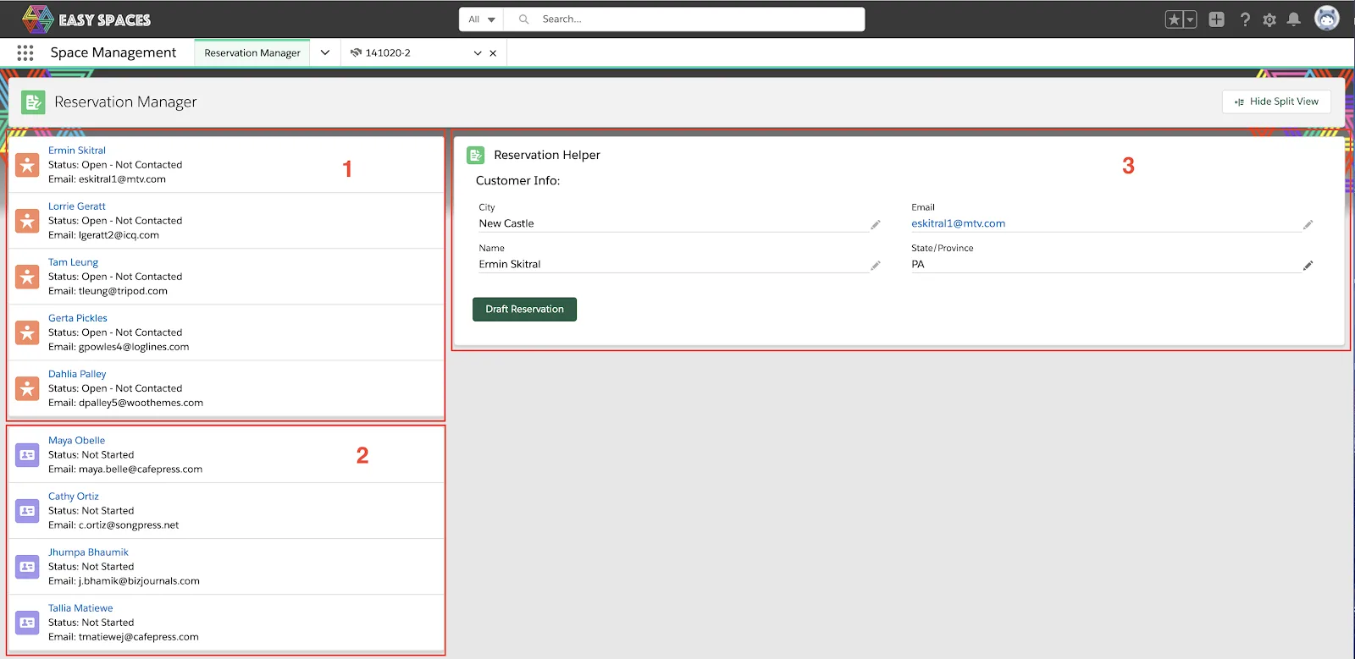The width and height of the screenshot is (1355, 659).
Task: Click the lead icon beside Dahlia Palley
Action: tap(27, 388)
